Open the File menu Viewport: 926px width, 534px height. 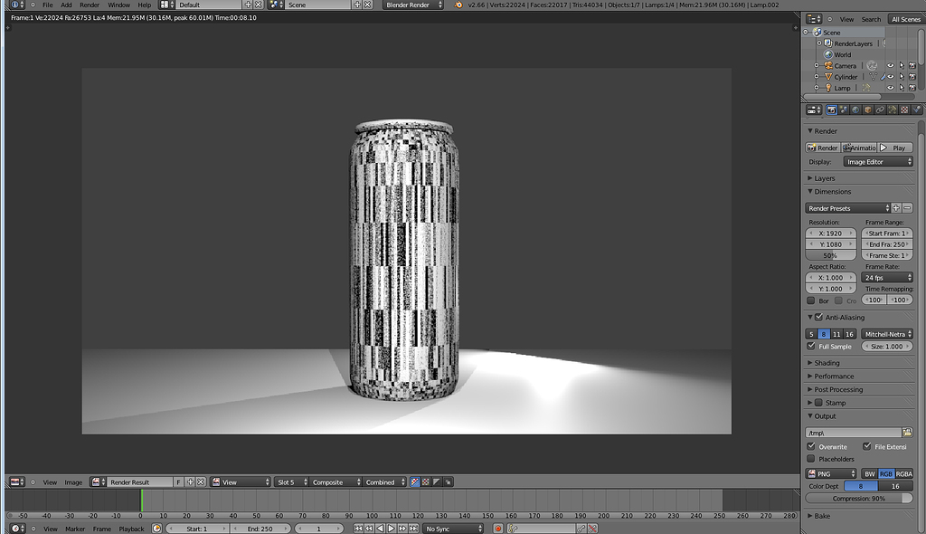pos(48,5)
